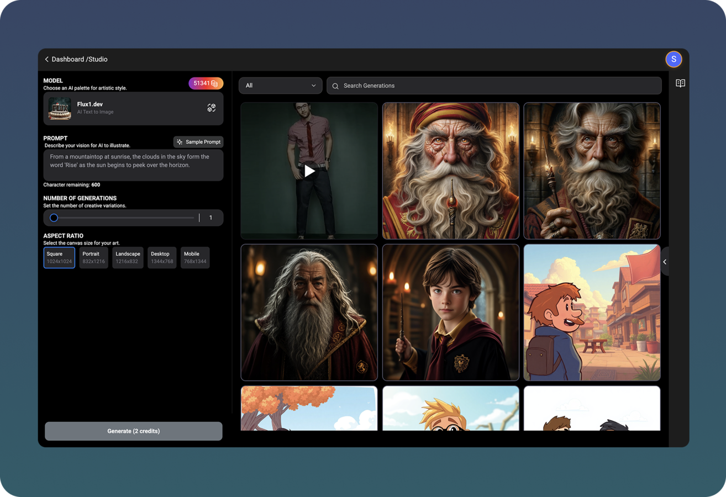Open the All filter dropdown
The height and width of the screenshot is (497, 726).
(281, 86)
